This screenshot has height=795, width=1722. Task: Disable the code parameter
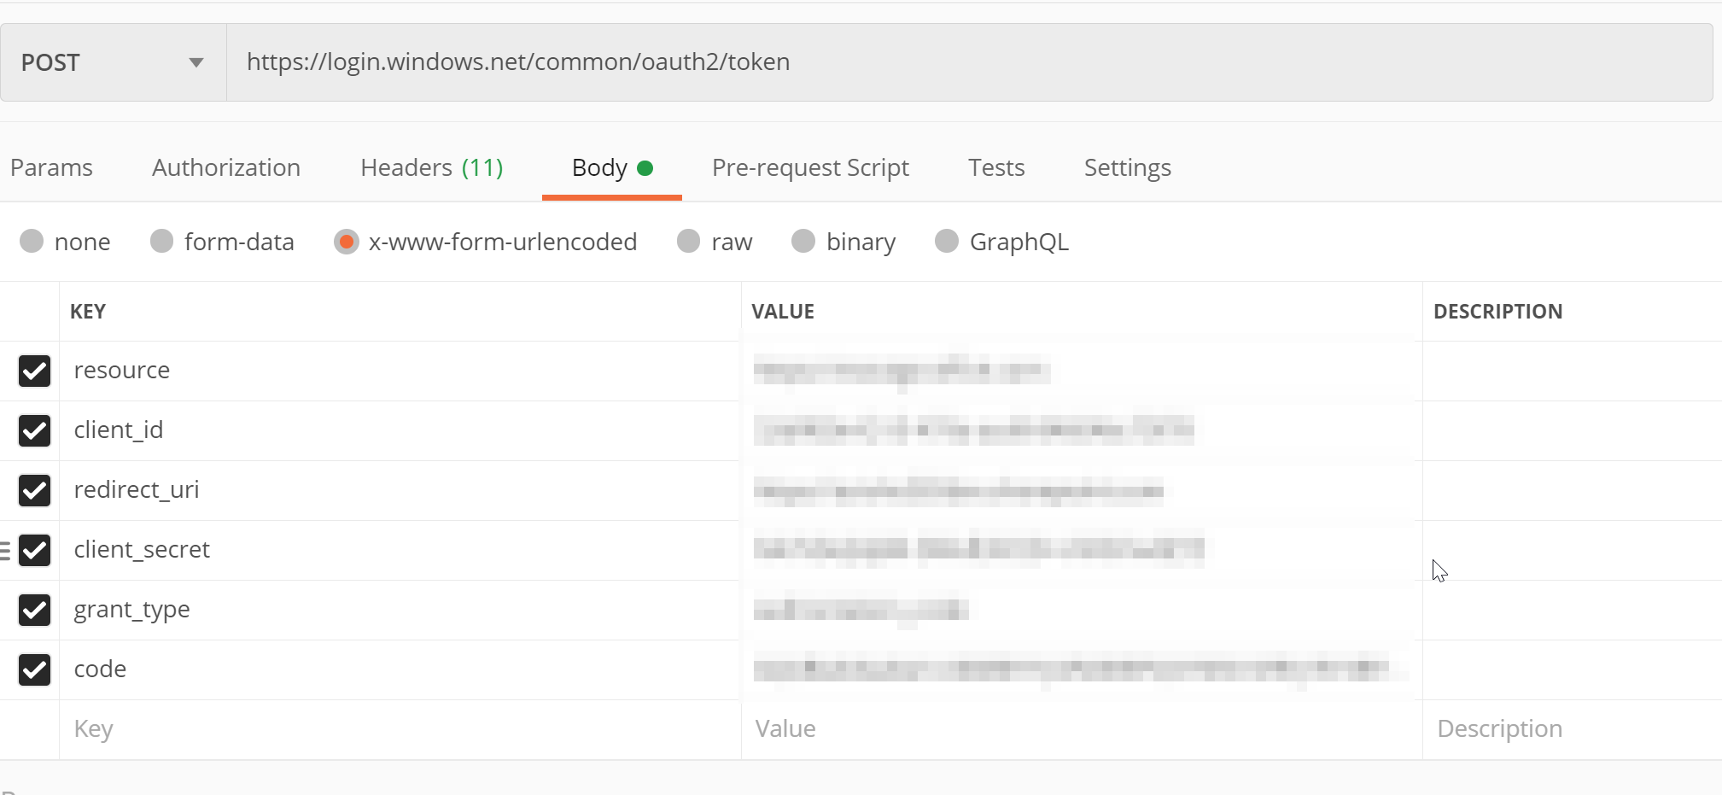[x=34, y=669]
